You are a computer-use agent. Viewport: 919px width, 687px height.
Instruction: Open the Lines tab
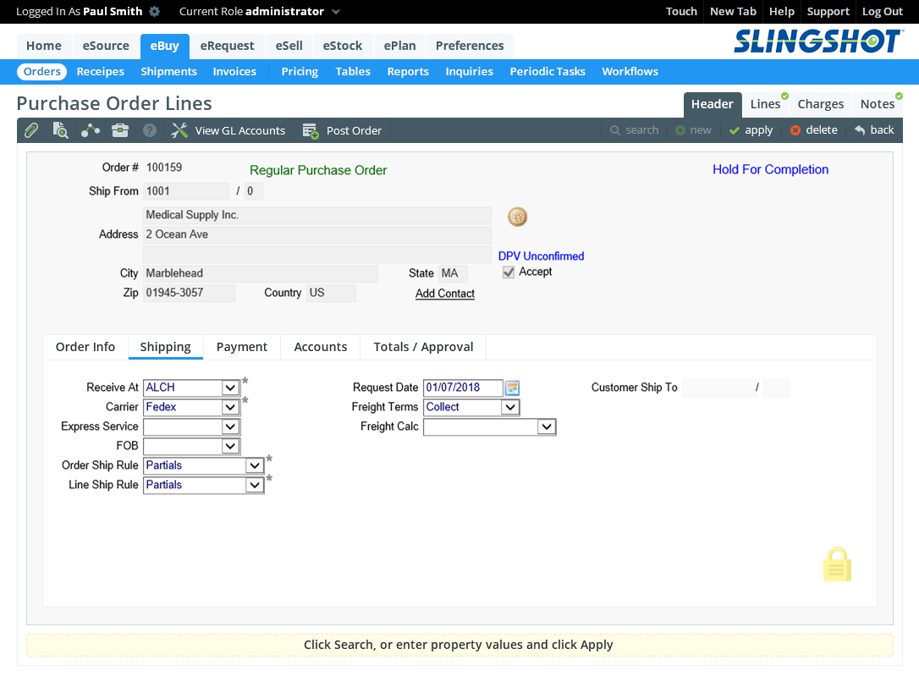click(765, 104)
